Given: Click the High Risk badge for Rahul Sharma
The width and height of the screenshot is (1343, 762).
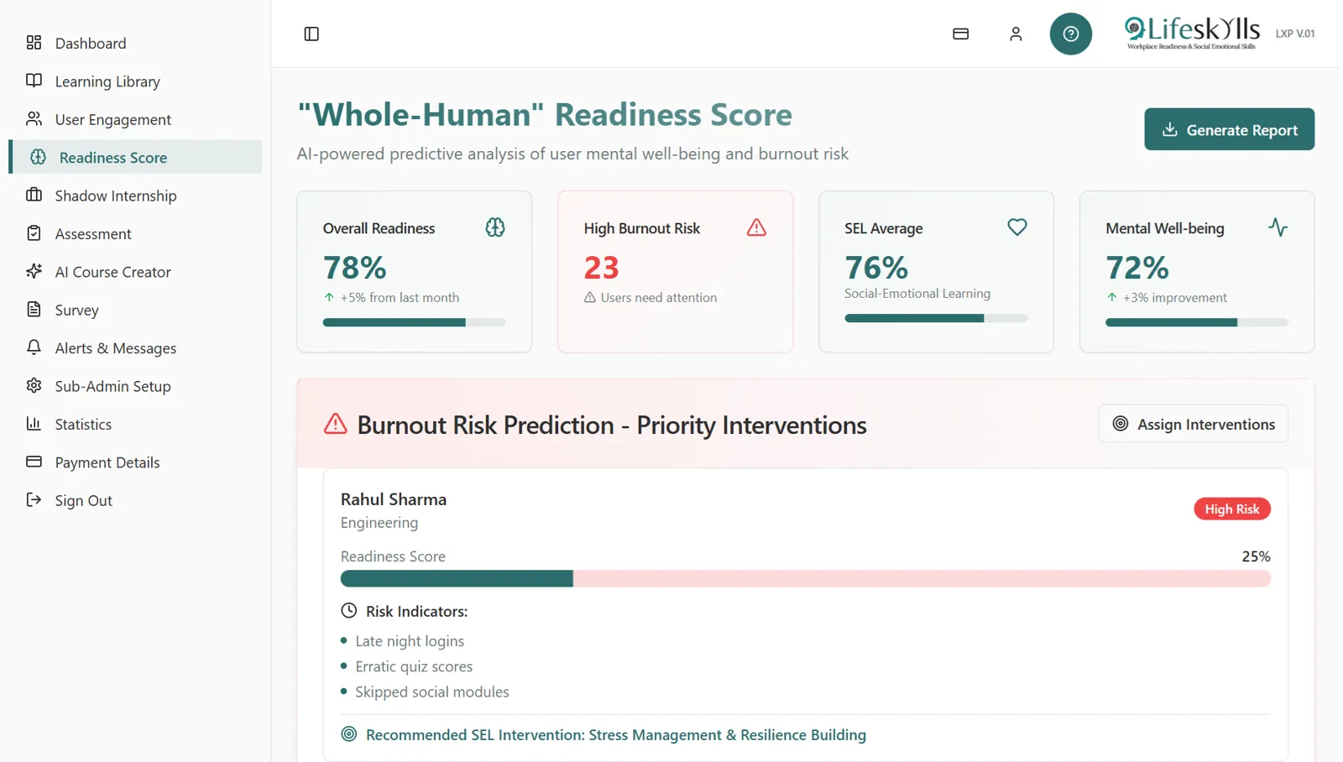Looking at the screenshot, I should click(x=1231, y=509).
